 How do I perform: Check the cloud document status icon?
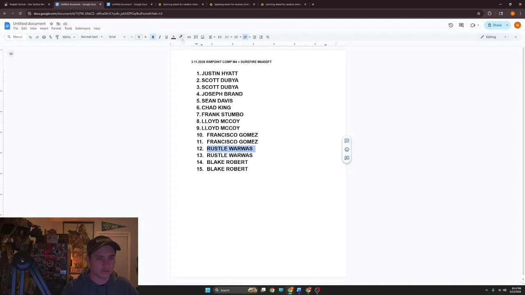tap(65, 24)
